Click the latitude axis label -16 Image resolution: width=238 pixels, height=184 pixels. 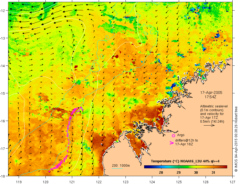3,121
